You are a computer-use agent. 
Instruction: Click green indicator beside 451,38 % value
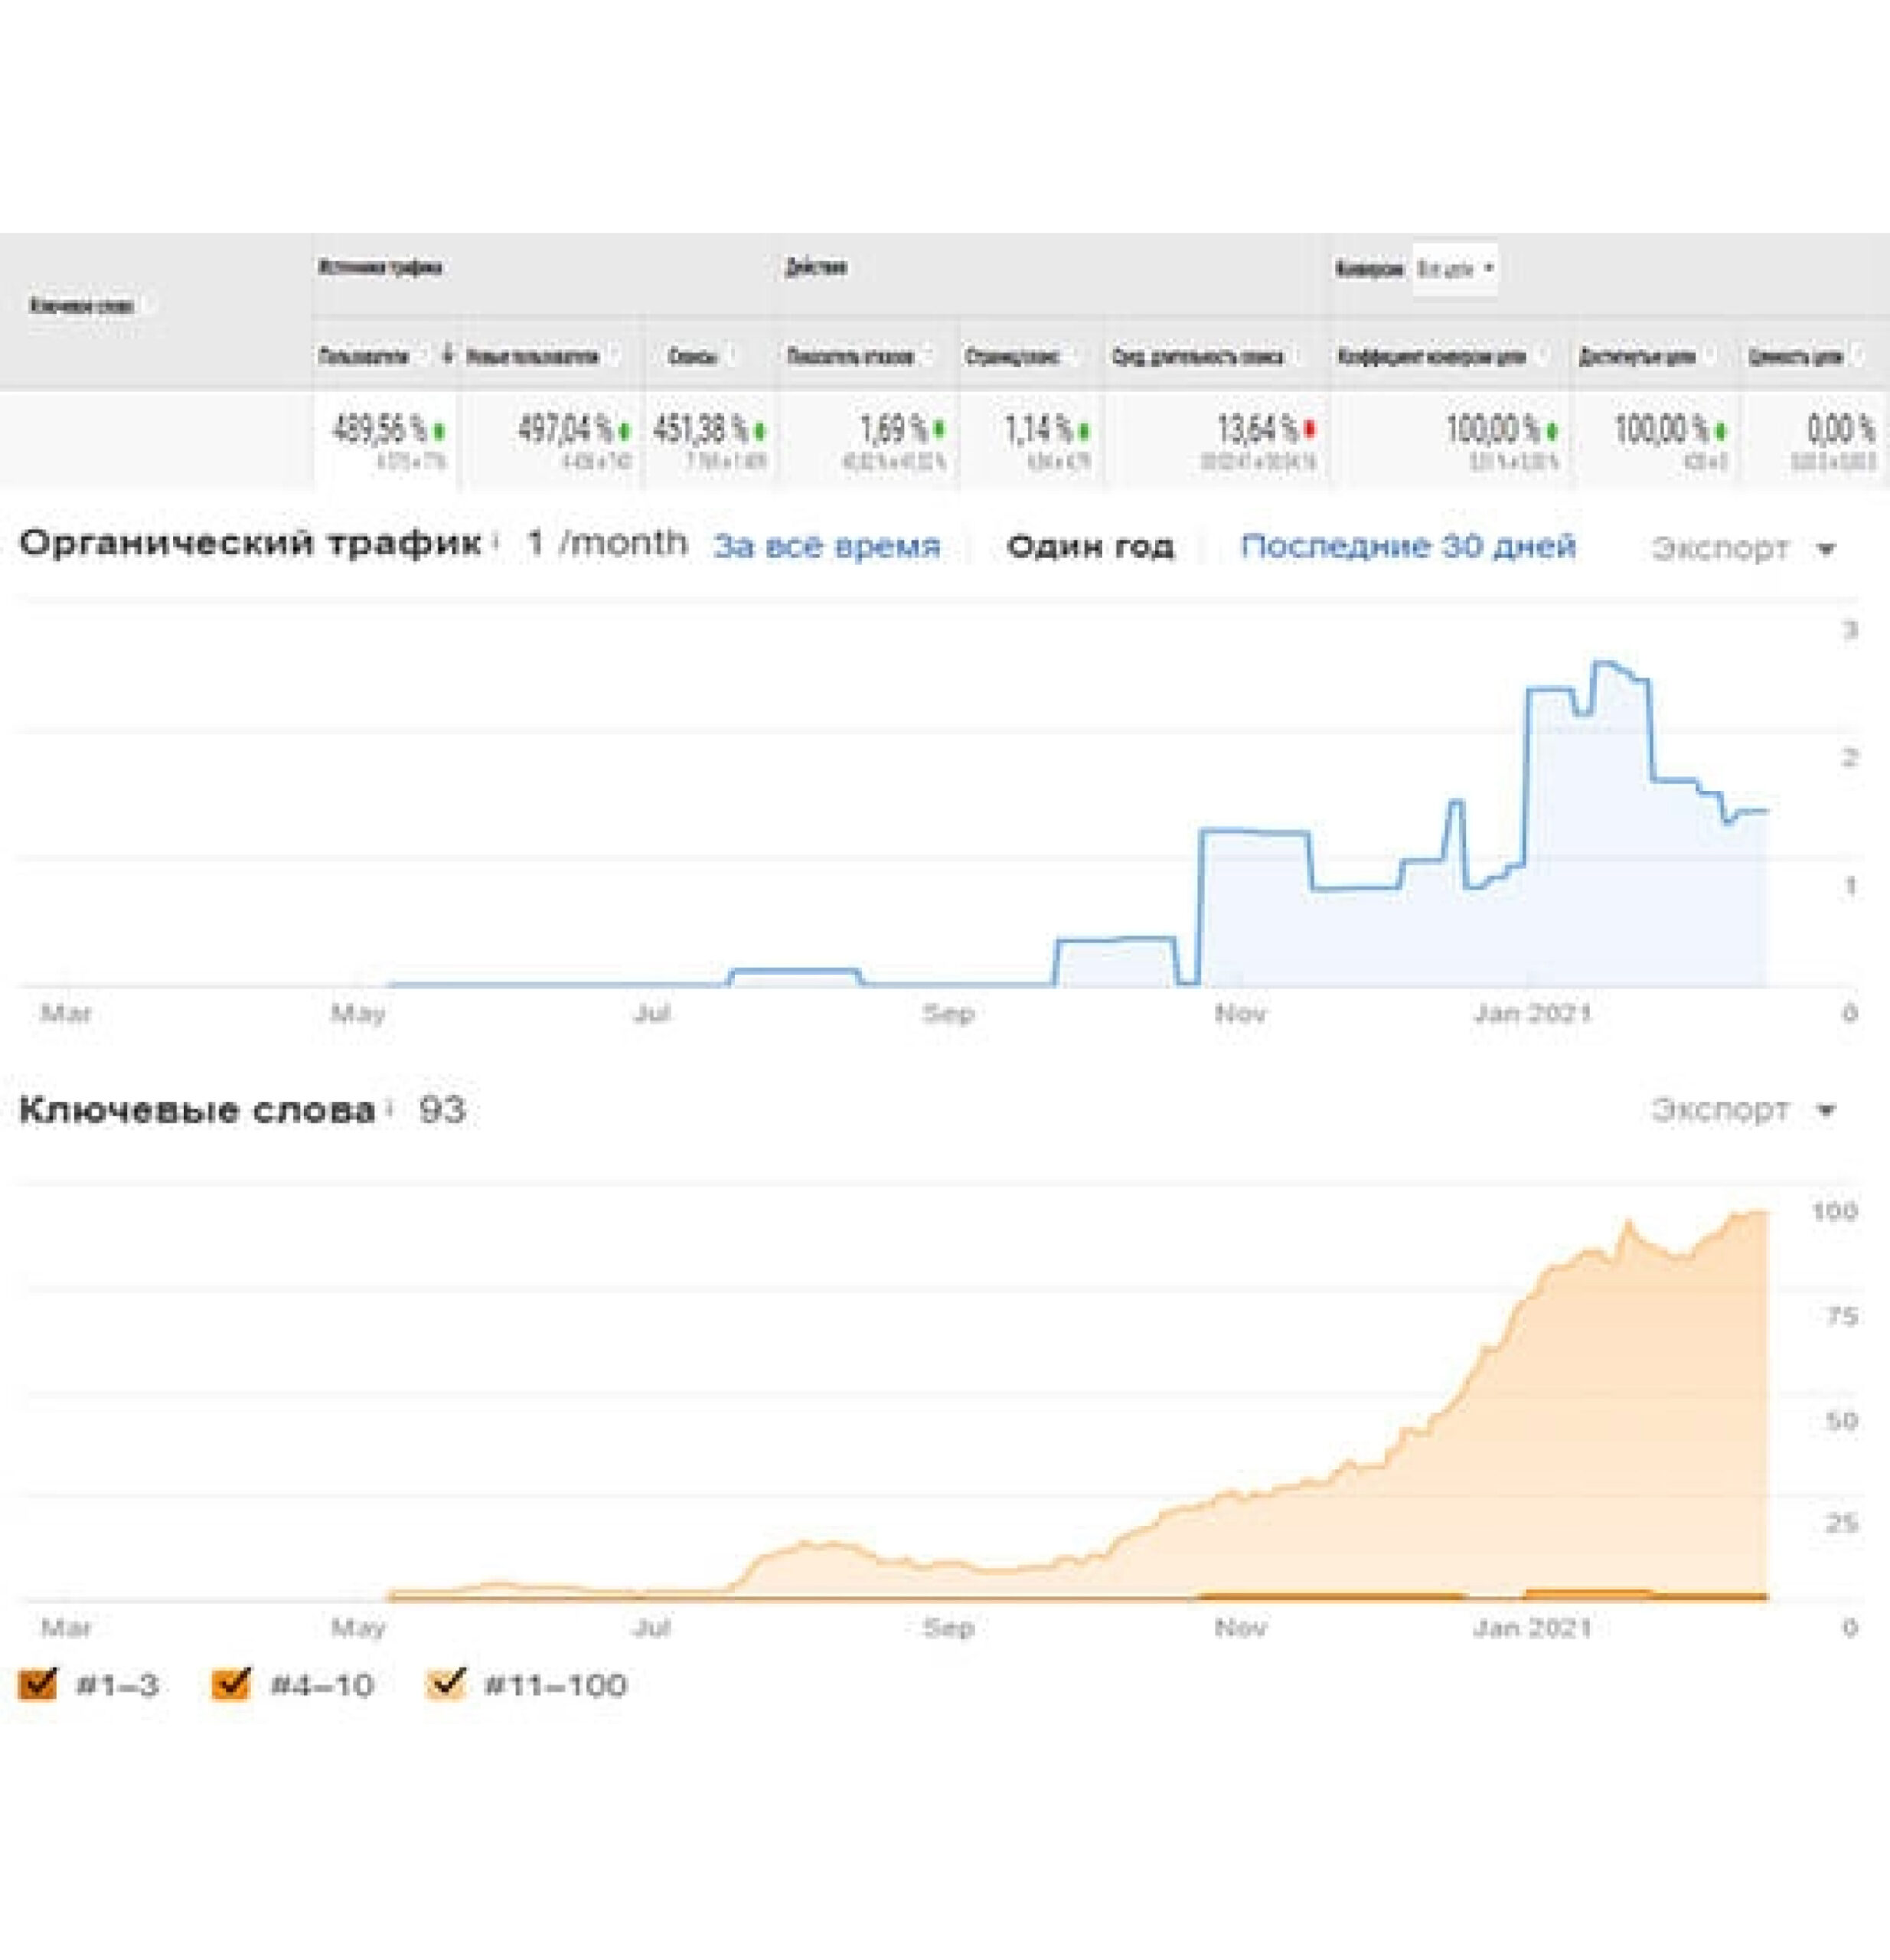coord(760,431)
